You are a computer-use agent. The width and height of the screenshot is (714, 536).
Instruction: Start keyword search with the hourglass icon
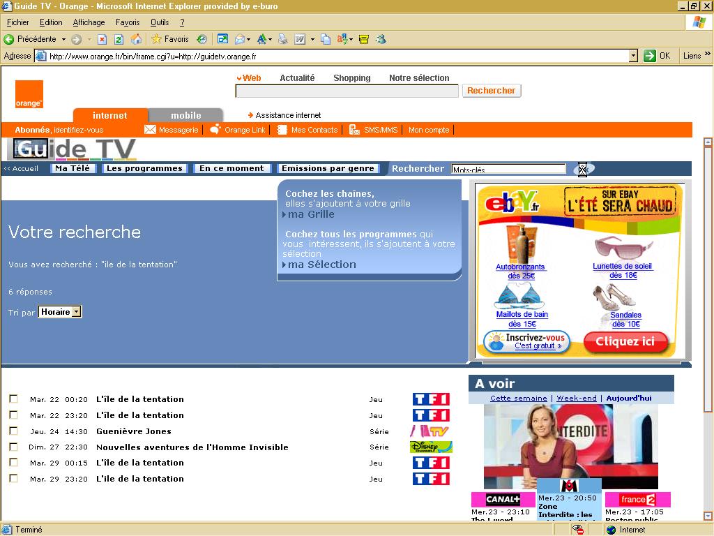[582, 169]
